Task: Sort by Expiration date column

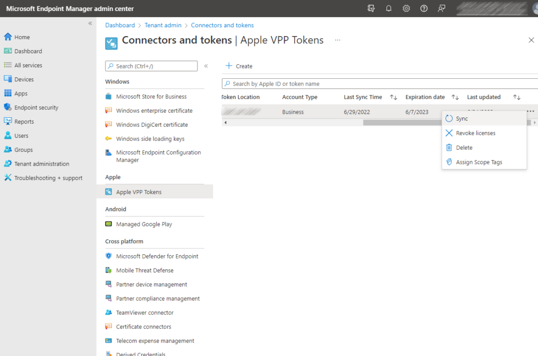Action: 455,97
